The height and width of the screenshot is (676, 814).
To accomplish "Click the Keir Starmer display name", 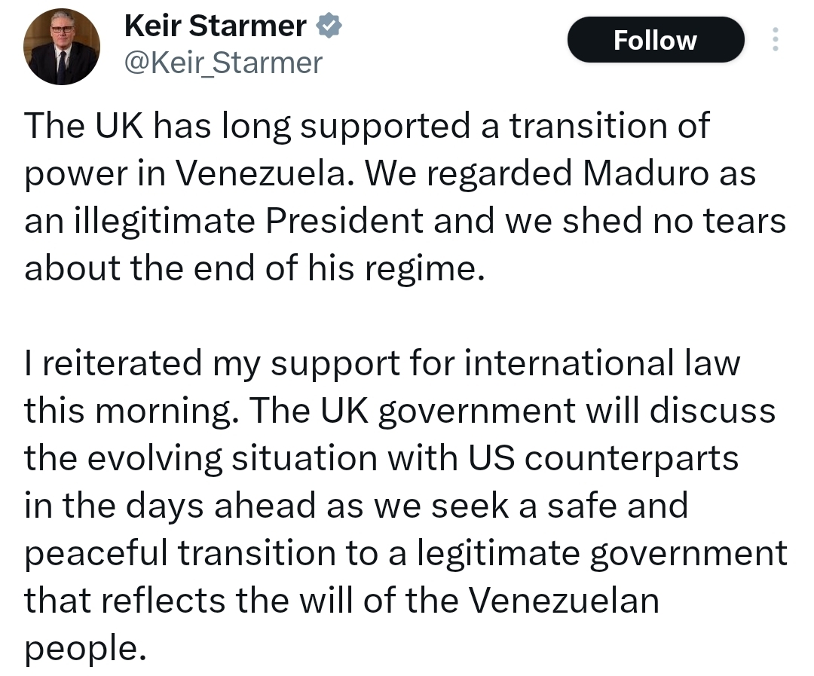I will [215, 26].
